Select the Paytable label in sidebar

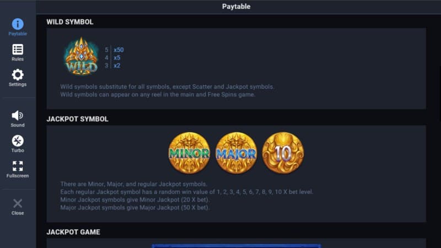18,34
